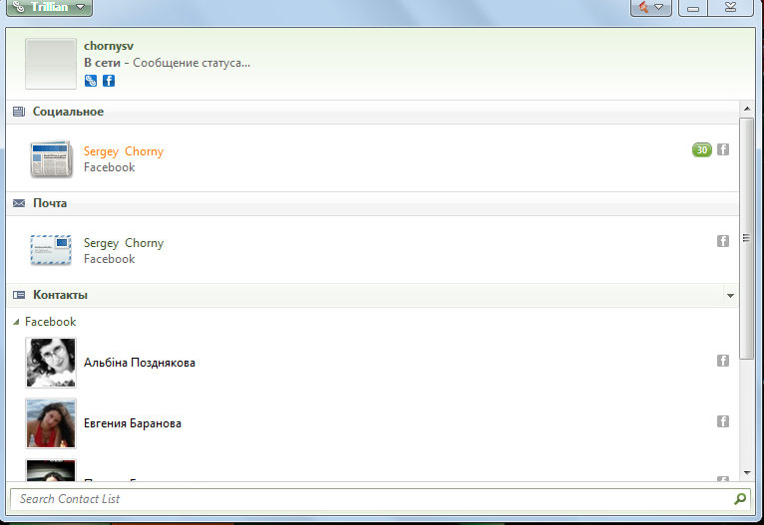Click Альбіна Позднякова's avatar photo

coord(51,363)
